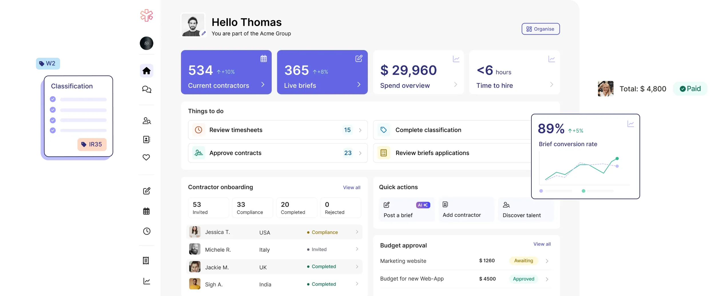Open timesheets with the clock icon in sidebar
The height and width of the screenshot is (296, 715).
coord(147,231)
